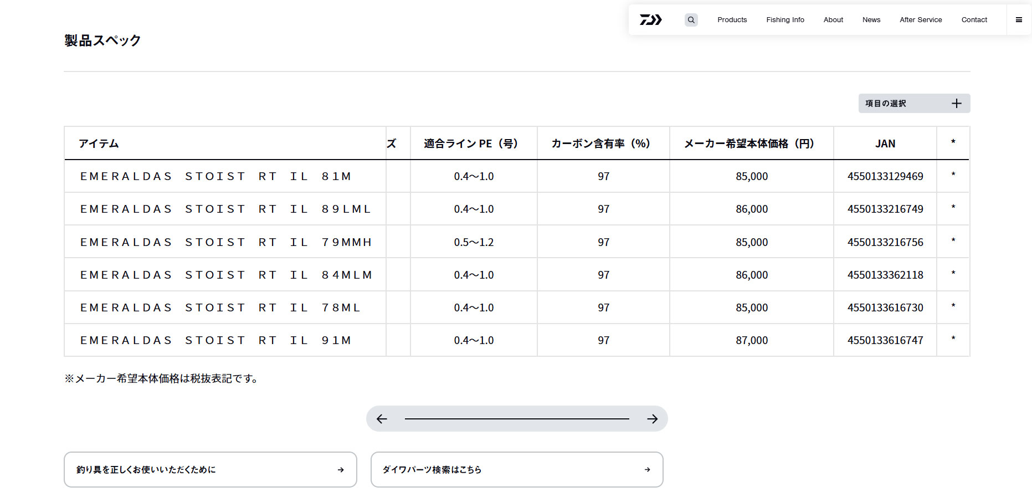
Task: Open the About menu
Action: point(833,20)
